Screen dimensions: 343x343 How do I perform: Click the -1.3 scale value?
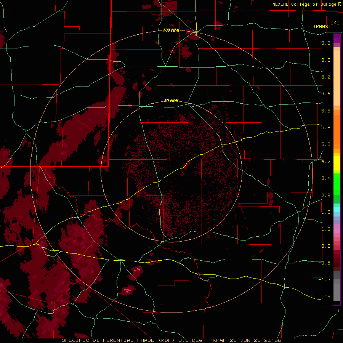point(324,280)
